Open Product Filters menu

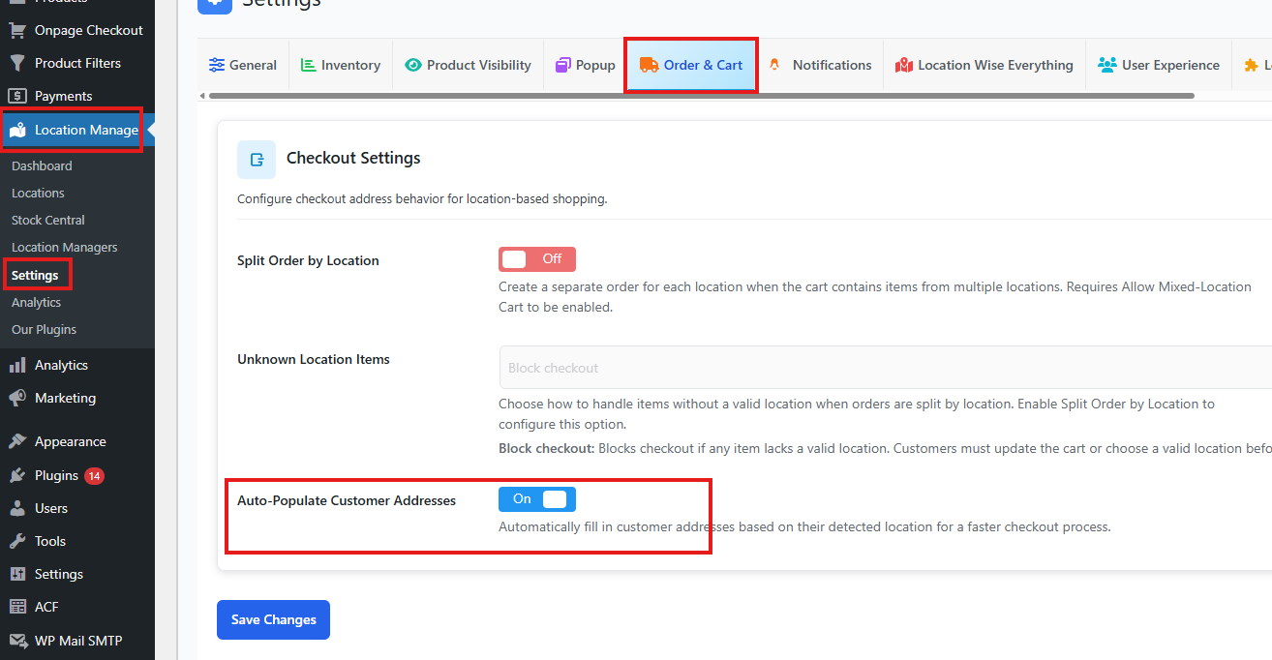[x=77, y=63]
